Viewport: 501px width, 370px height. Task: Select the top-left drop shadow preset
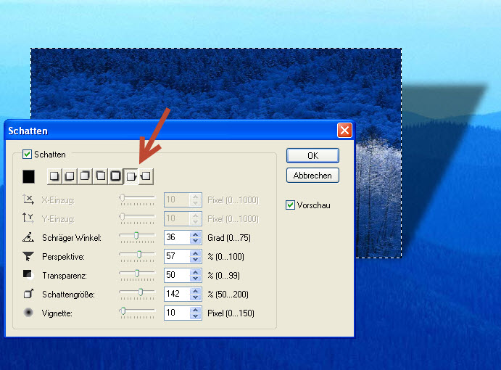100,176
